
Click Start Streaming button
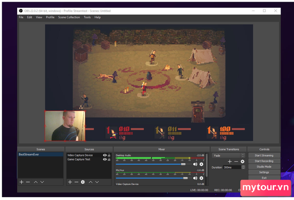(x=264, y=155)
